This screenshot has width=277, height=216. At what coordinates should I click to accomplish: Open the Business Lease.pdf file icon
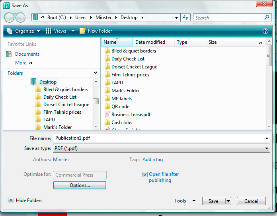(107, 115)
